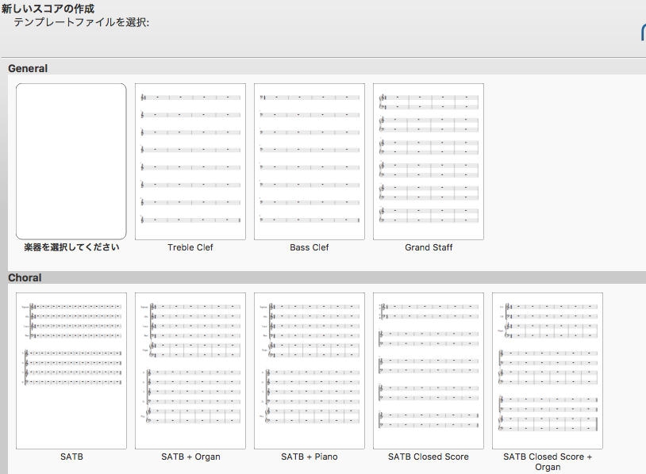This screenshot has height=474, width=646.
Task: Click the 'Bass Clef' label
Action: tap(310, 247)
